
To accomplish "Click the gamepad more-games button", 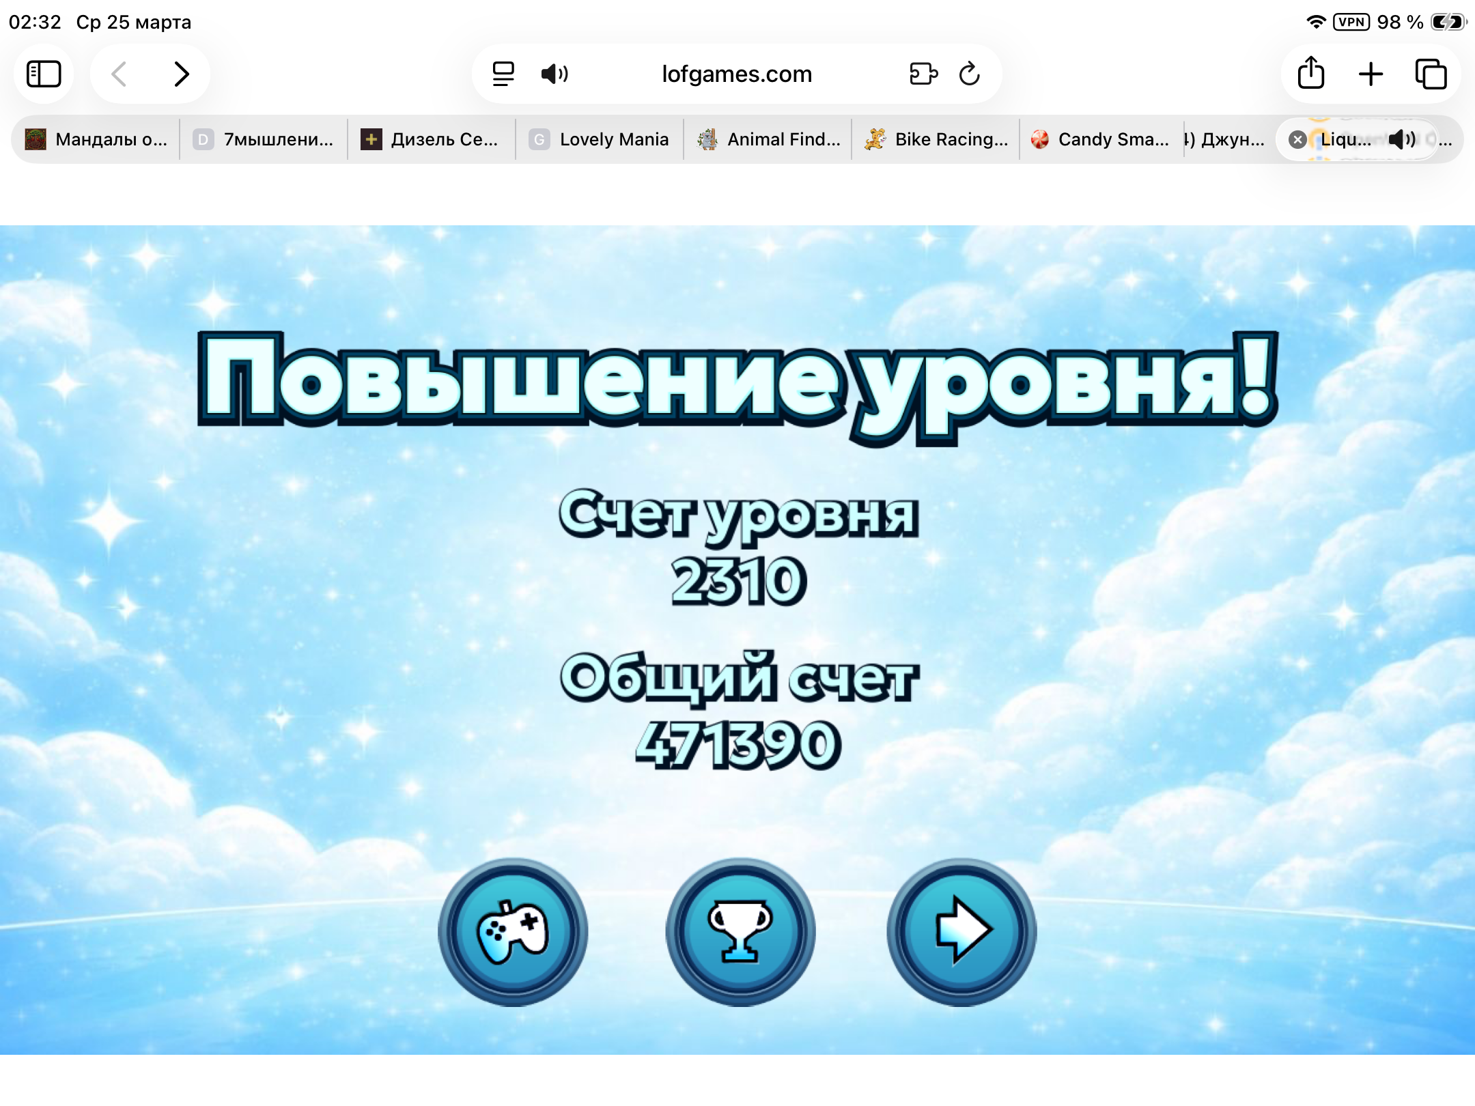I will (x=513, y=932).
